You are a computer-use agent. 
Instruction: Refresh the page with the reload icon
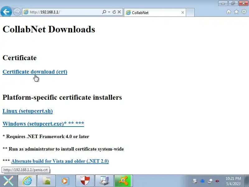click(x=114, y=12)
